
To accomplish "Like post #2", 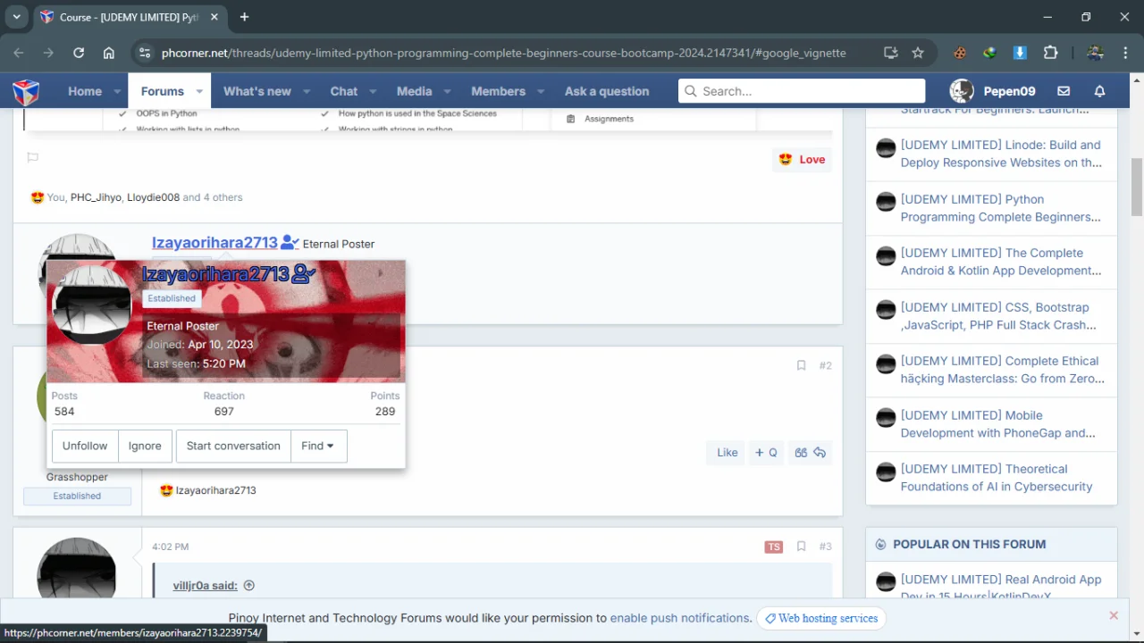I will 728,453.
